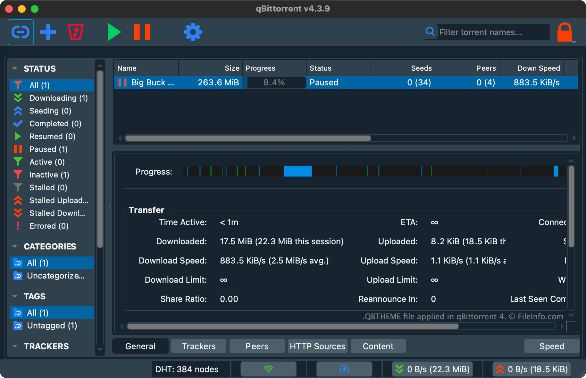Select the Paused (1) status filter

coord(52,149)
